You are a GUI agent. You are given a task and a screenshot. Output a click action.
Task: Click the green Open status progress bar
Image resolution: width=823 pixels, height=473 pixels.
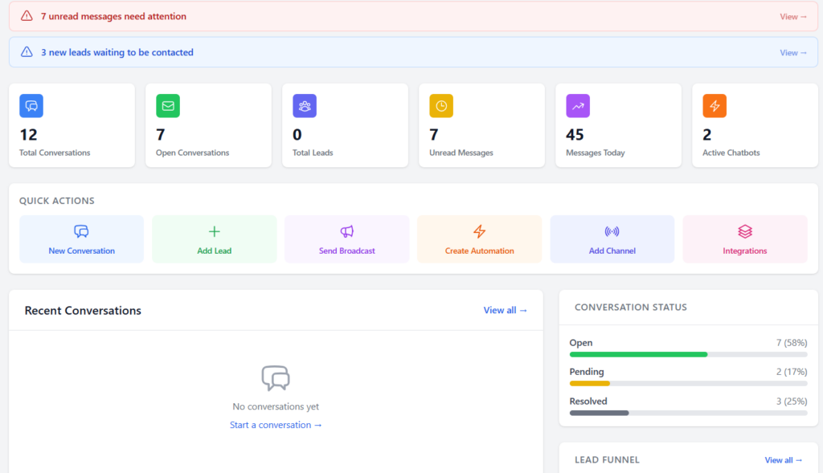pyautogui.click(x=638, y=354)
